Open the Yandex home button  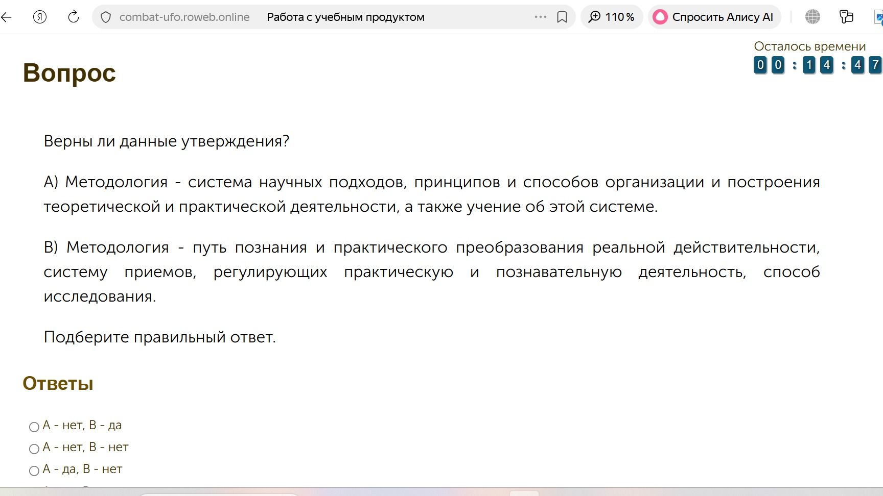[40, 17]
